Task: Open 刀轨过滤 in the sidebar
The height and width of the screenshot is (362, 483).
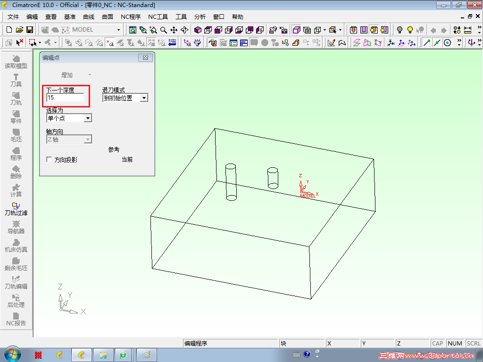Action: coord(16,209)
